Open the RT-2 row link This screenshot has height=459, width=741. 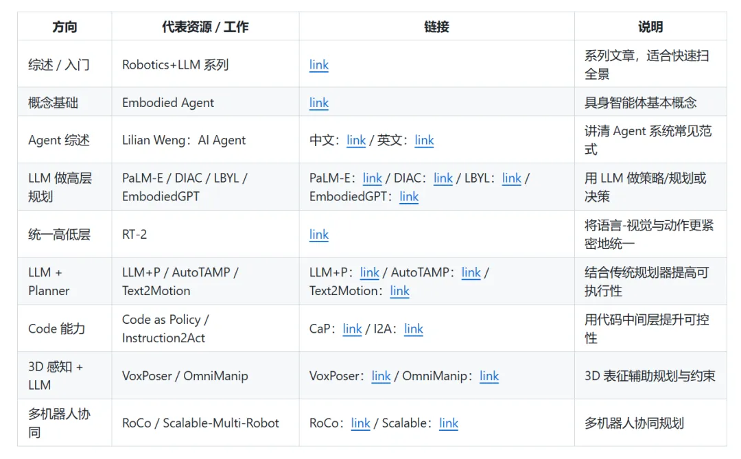[x=318, y=235]
